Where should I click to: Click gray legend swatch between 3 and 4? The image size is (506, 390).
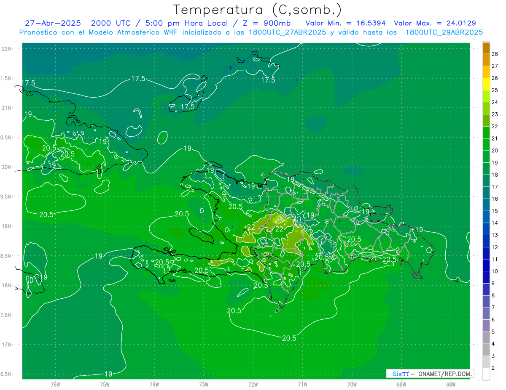pos(487,350)
